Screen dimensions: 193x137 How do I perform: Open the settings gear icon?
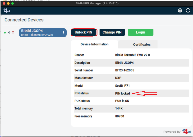tap(180, 10)
